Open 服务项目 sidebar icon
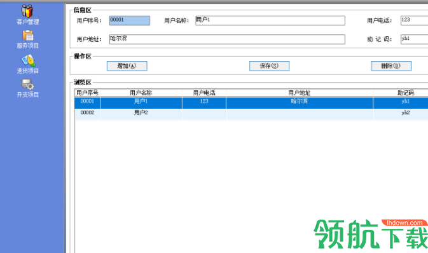Screen dimensions: 428x253 (x=27, y=39)
